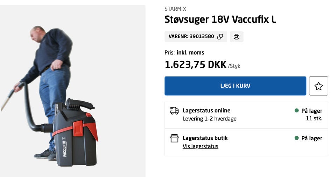Open the Vis lagerstatus link
336x177 pixels.
tap(200, 146)
